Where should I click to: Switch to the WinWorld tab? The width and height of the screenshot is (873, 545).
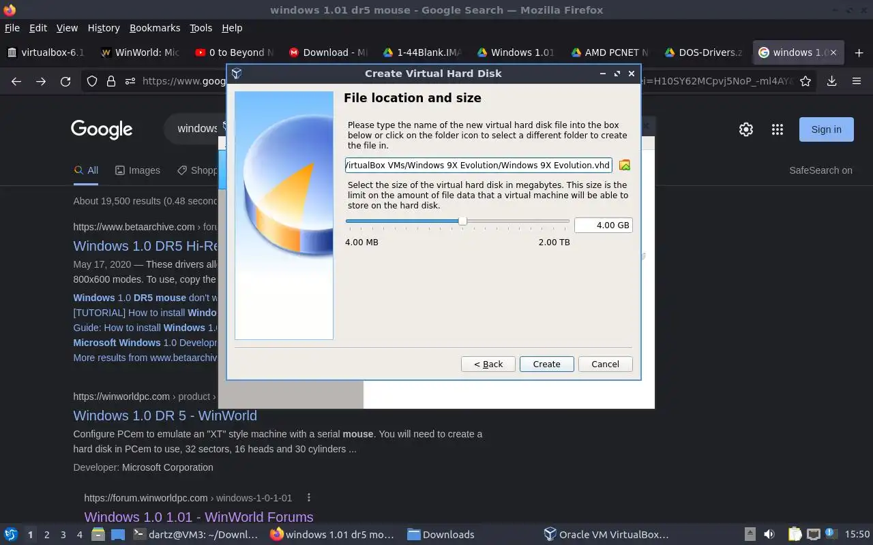click(x=140, y=52)
